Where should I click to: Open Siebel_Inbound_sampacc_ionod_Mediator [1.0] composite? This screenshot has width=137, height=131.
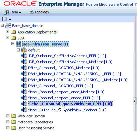pyautogui.click(x=66, y=92)
